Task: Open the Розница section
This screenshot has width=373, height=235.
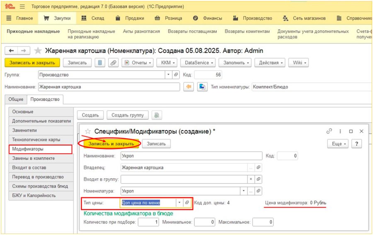Action: point(168,18)
